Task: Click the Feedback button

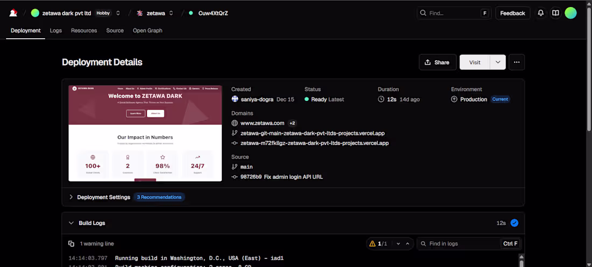Action: tap(512, 13)
